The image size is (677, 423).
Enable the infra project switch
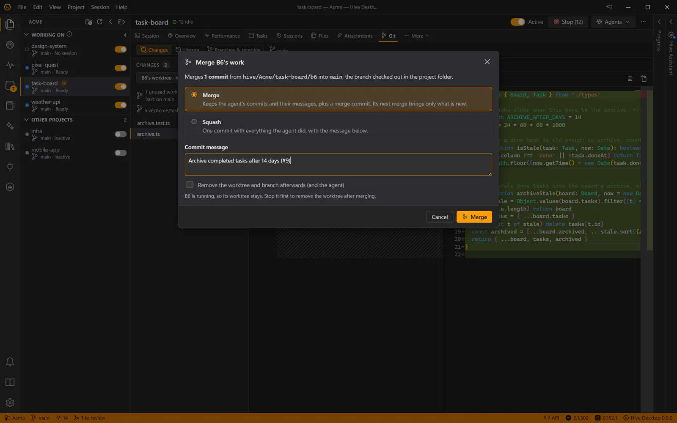[121, 135]
